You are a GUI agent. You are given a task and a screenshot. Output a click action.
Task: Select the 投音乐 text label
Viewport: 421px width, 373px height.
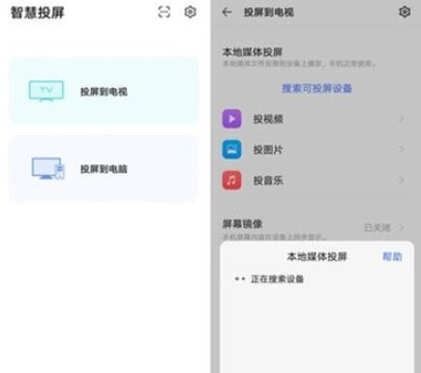click(x=268, y=181)
